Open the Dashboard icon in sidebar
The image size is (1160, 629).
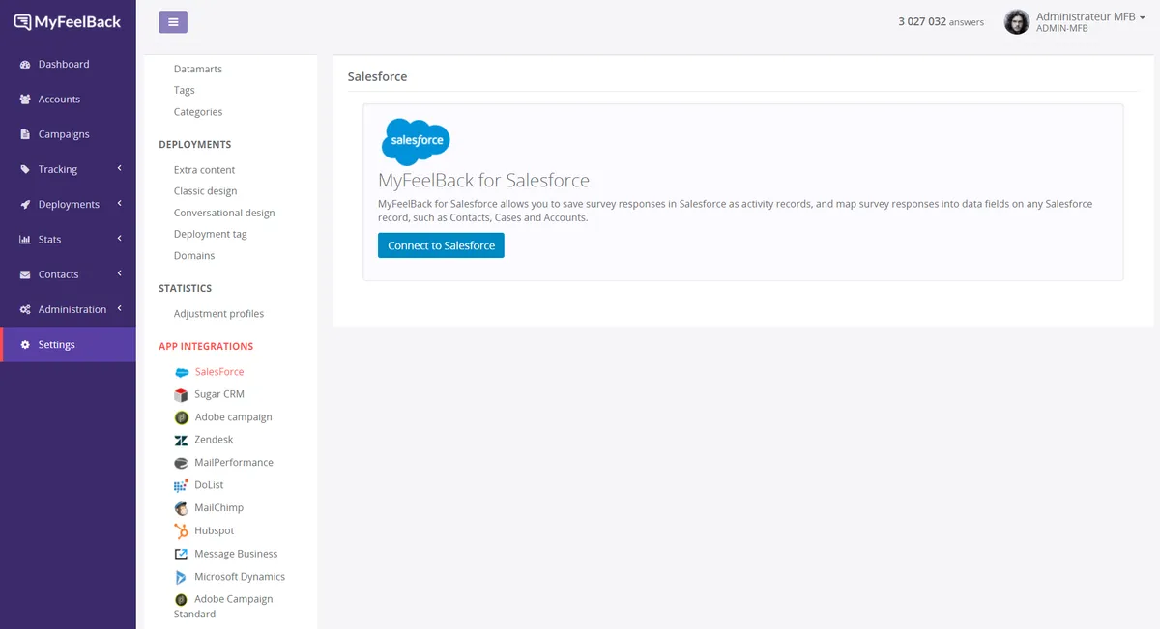pos(25,65)
